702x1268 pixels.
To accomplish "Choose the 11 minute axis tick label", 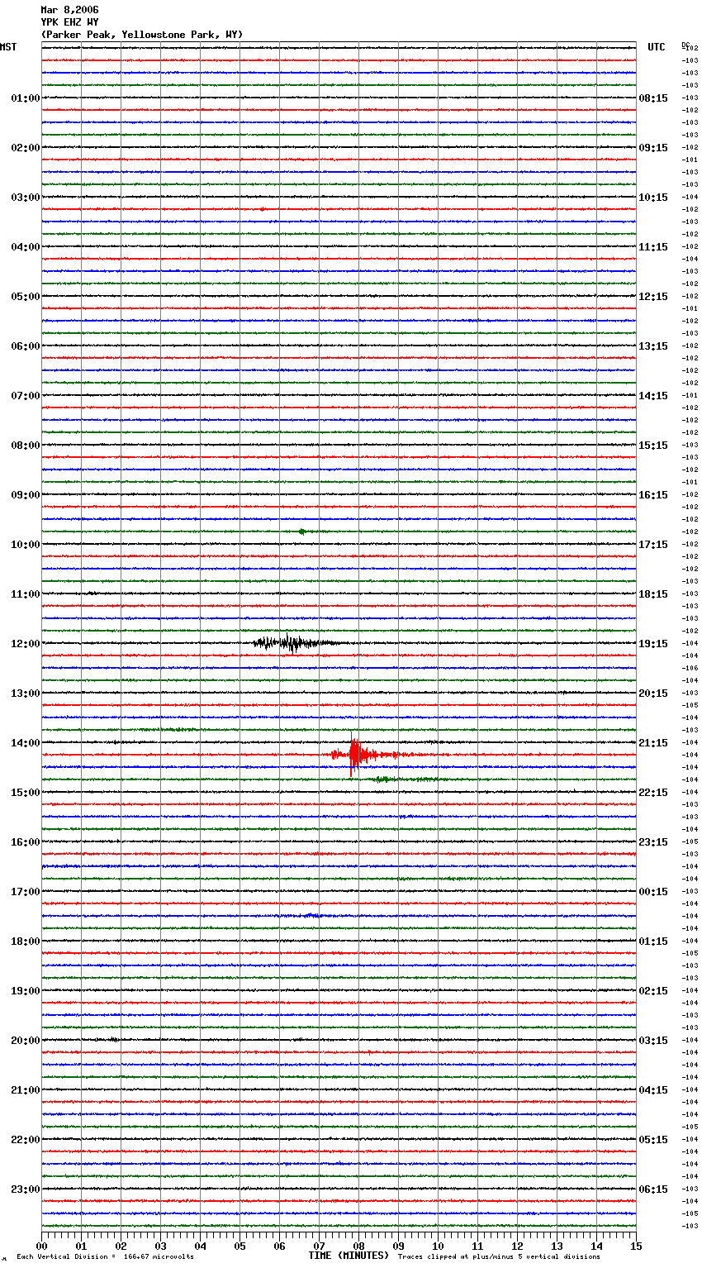I will 477,1246.
